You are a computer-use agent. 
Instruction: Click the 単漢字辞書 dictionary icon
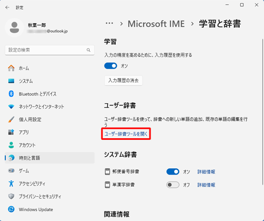[x=107, y=185]
